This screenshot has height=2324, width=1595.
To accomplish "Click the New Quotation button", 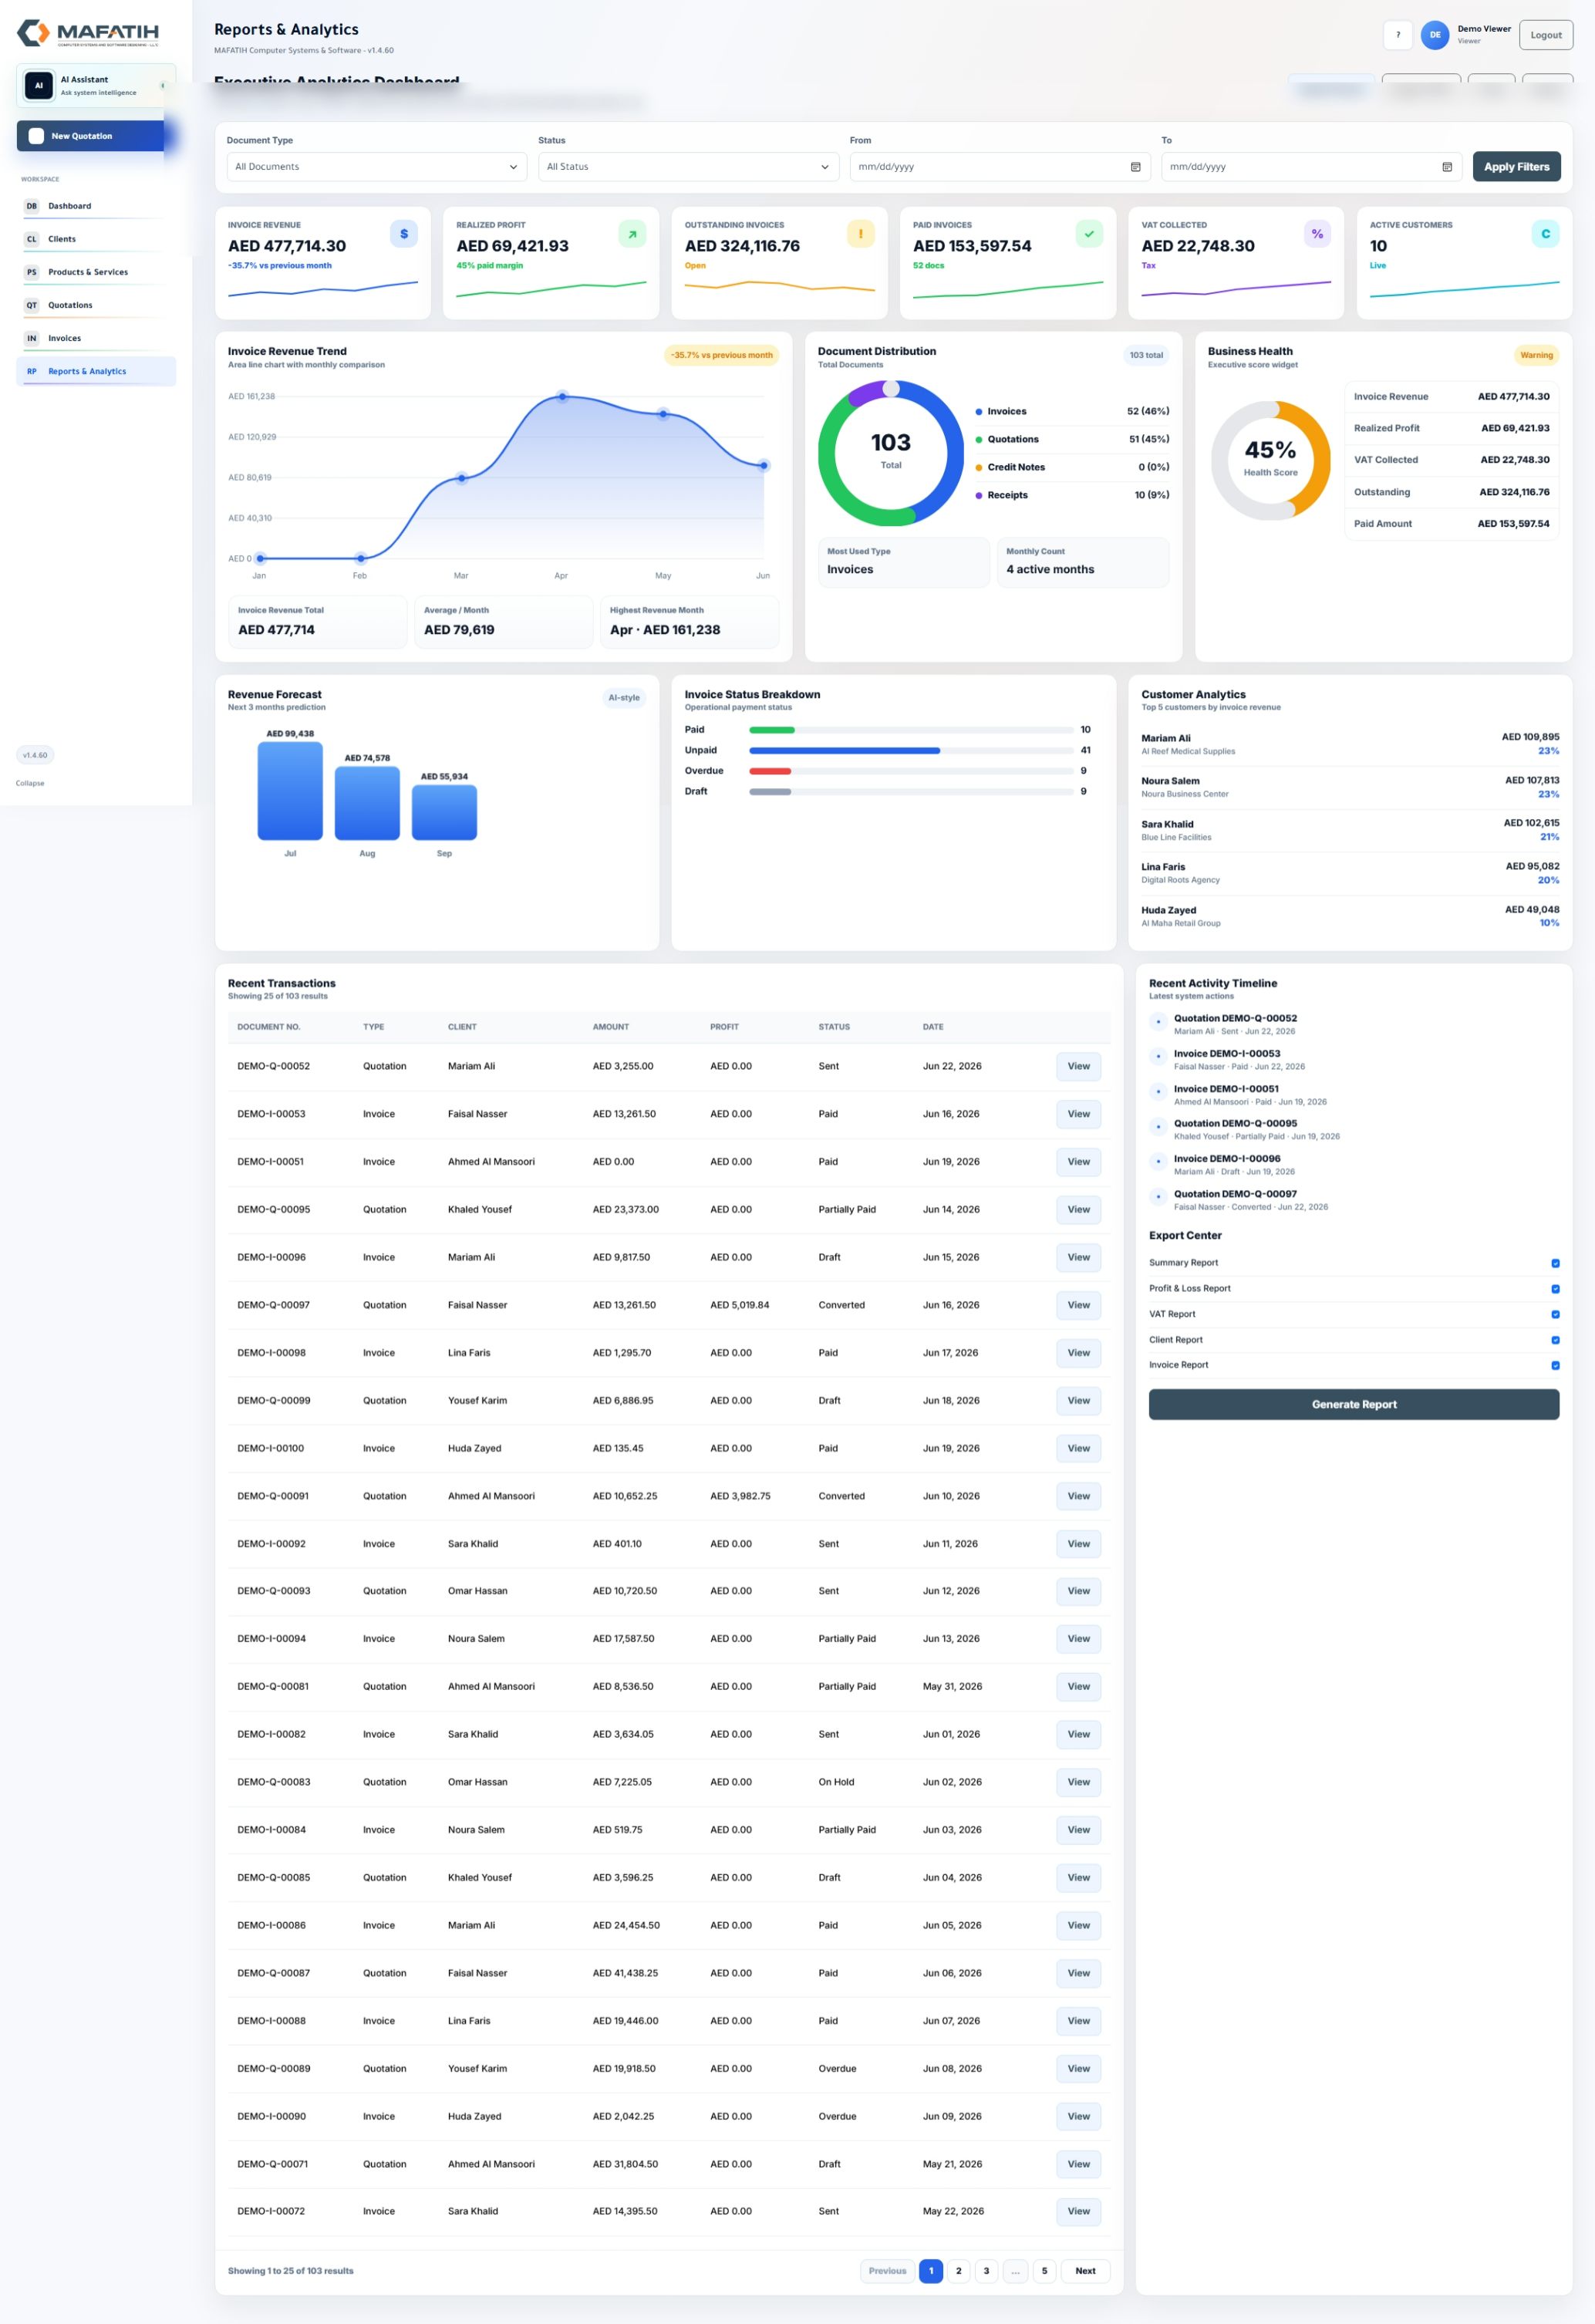I will (91, 136).
